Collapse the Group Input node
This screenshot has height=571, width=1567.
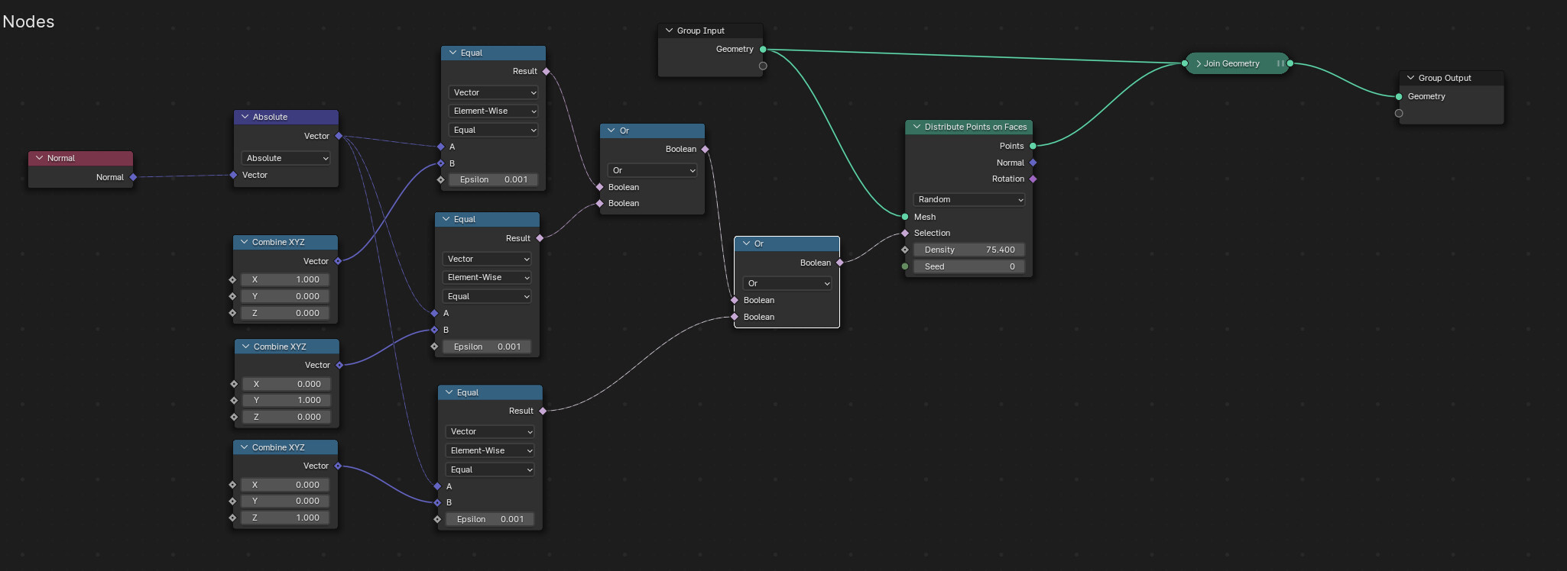tap(669, 31)
